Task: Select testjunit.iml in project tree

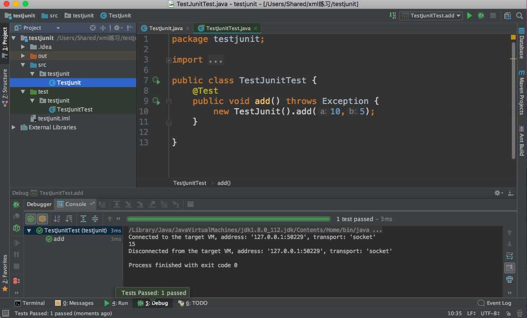Action: 50,118
